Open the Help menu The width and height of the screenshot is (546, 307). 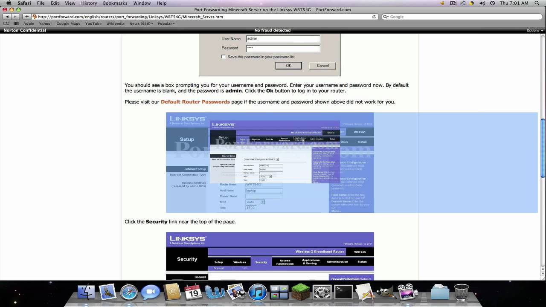pos(161,3)
